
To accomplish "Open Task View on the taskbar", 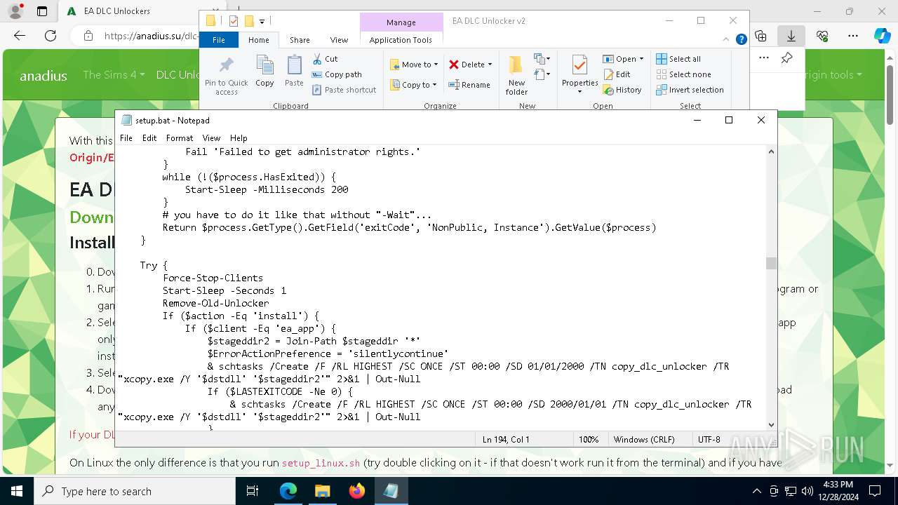I will coord(253,491).
